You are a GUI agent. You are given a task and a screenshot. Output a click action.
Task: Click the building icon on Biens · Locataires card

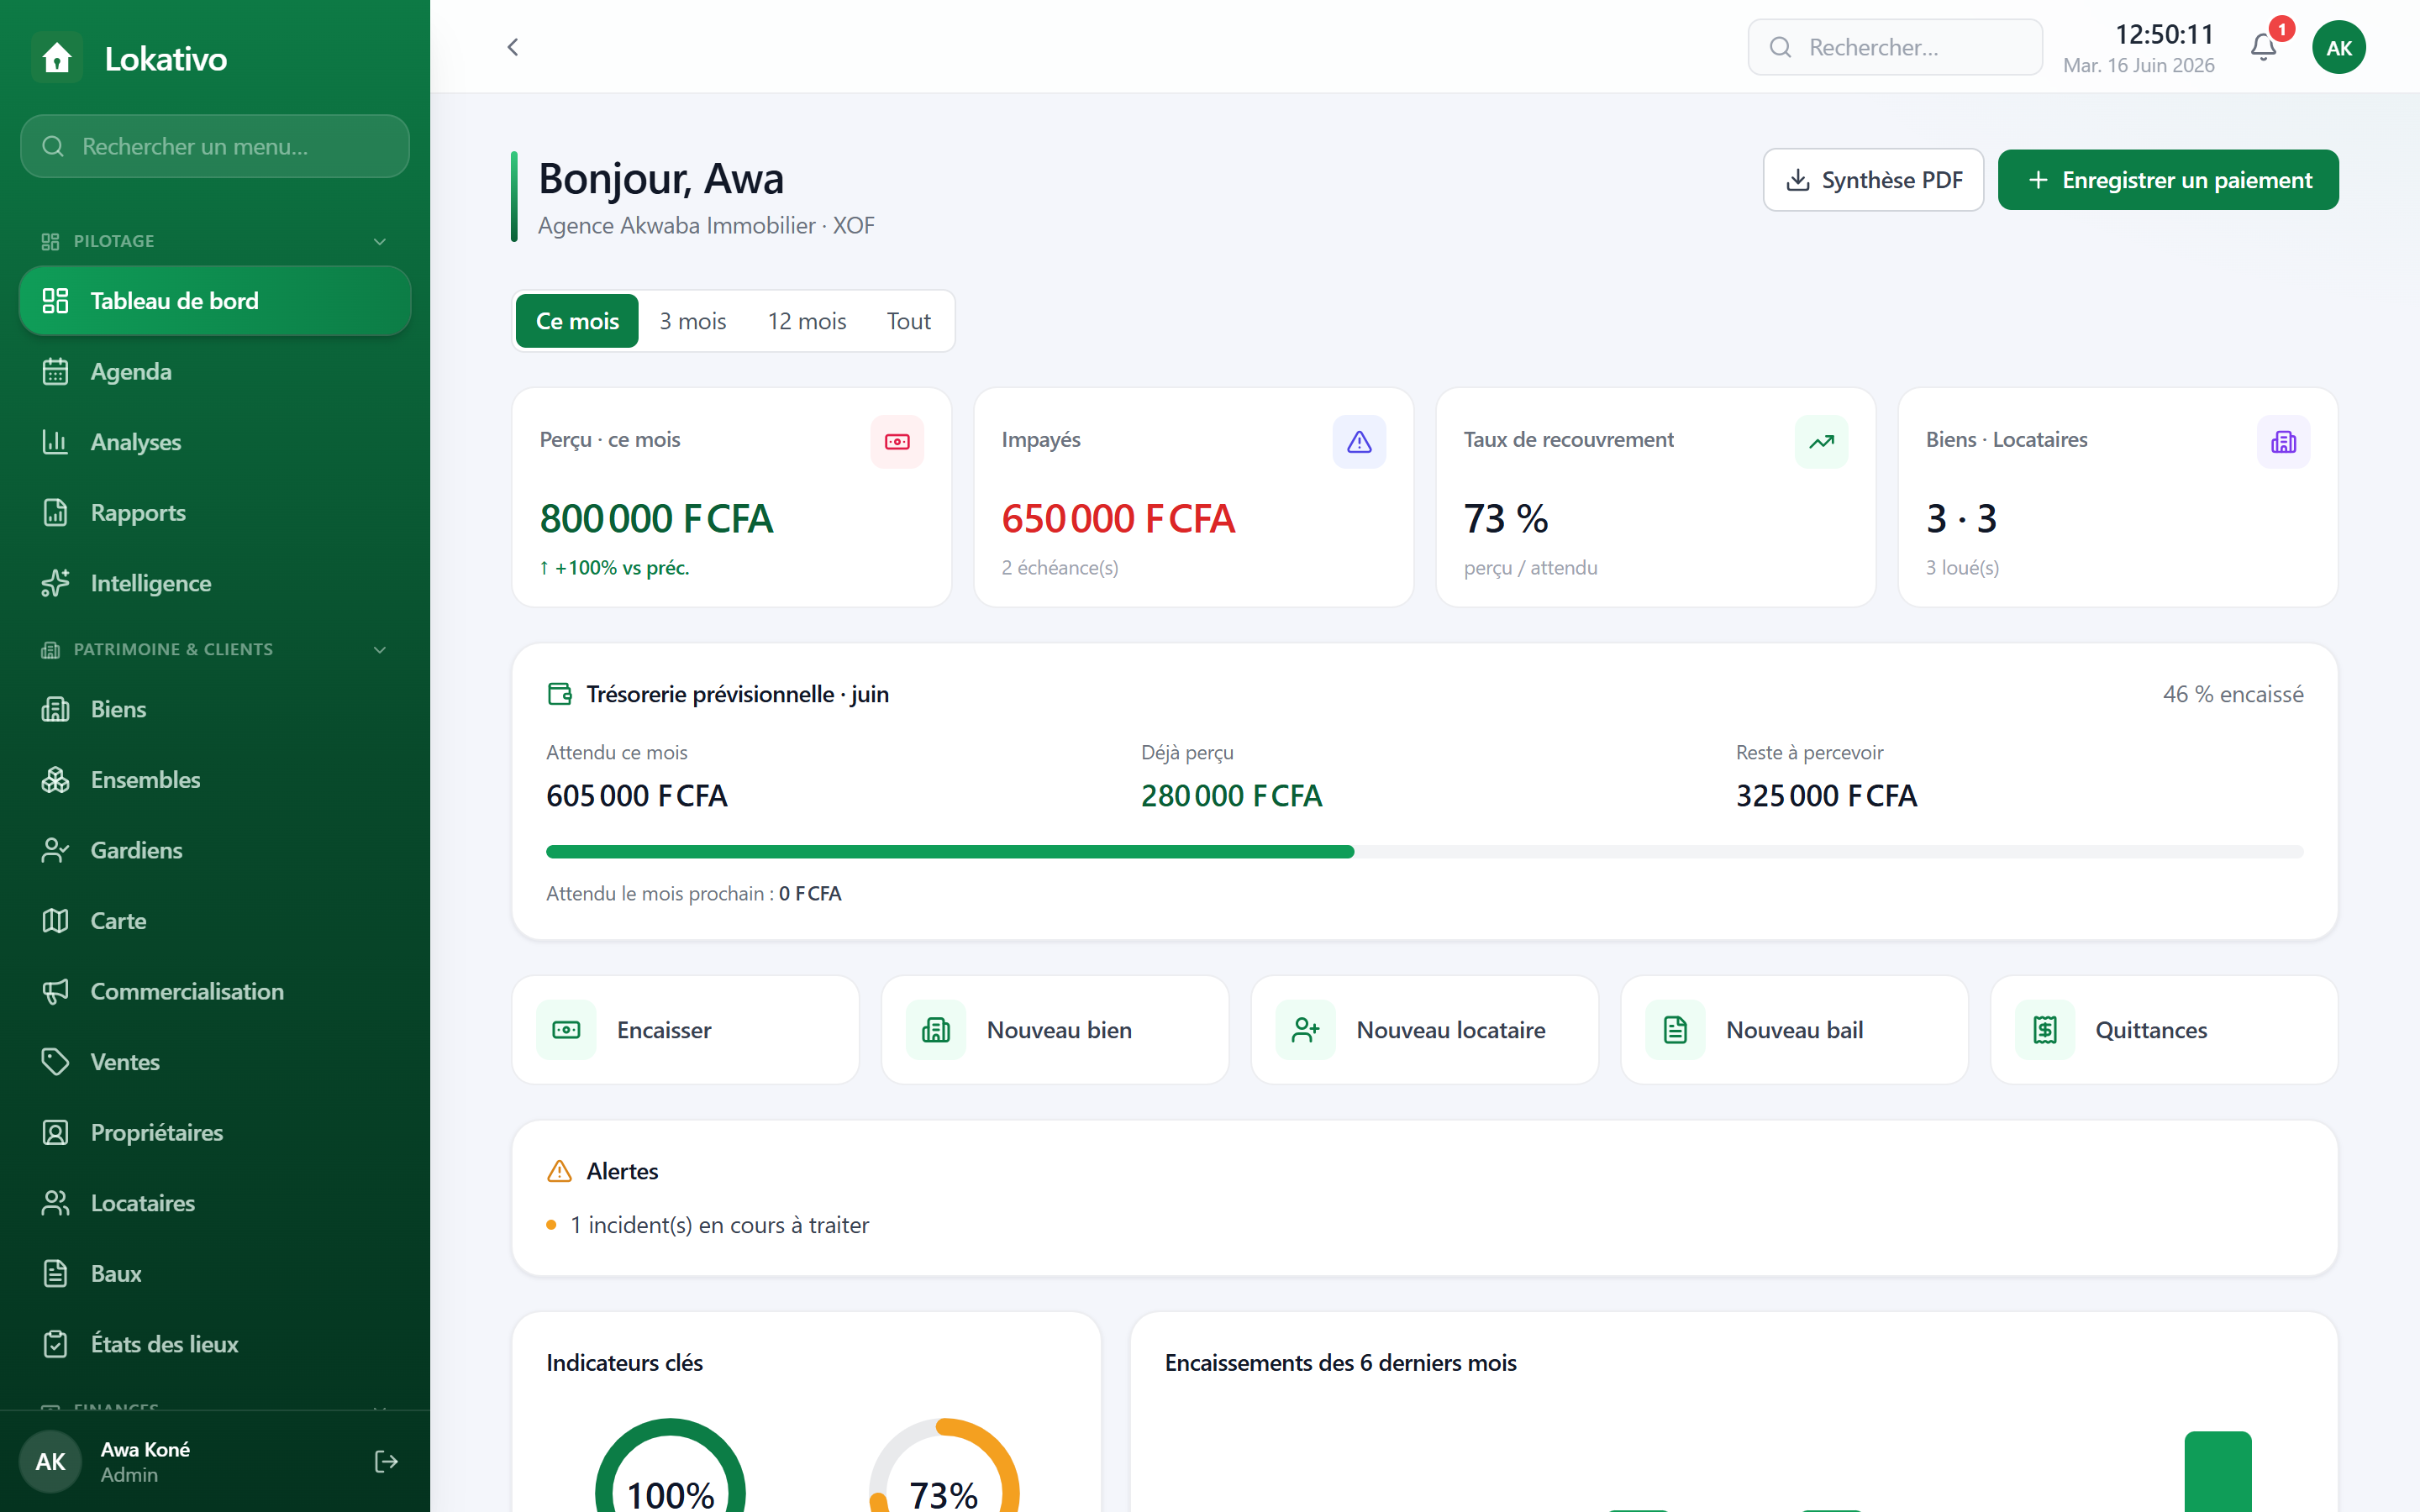pyautogui.click(x=2283, y=441)
